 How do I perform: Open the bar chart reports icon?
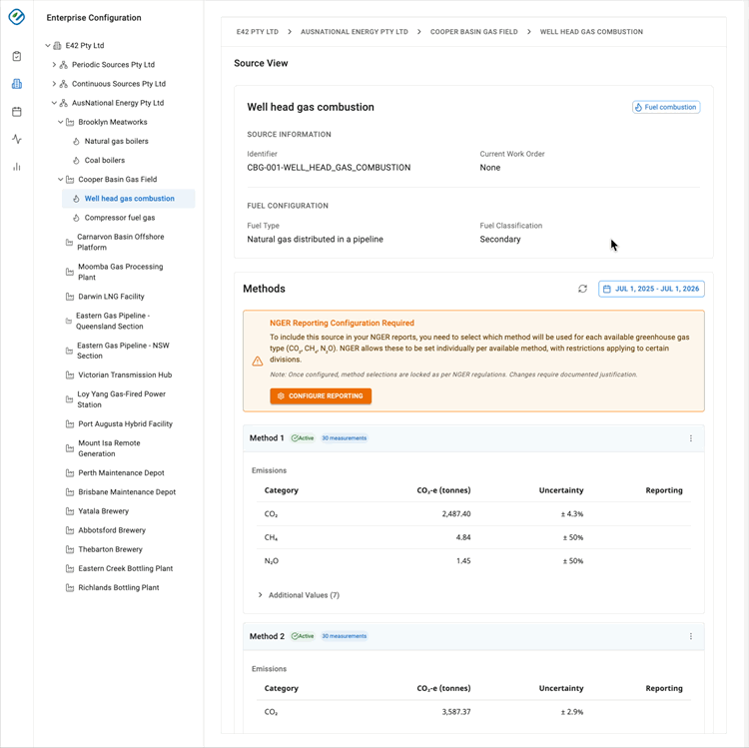click(17, 167)
